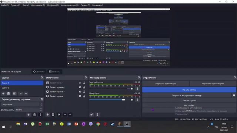The height and width of the screenshot is (133, 237).
Task: Remove the selected source with trash icon
Action: 53,115
